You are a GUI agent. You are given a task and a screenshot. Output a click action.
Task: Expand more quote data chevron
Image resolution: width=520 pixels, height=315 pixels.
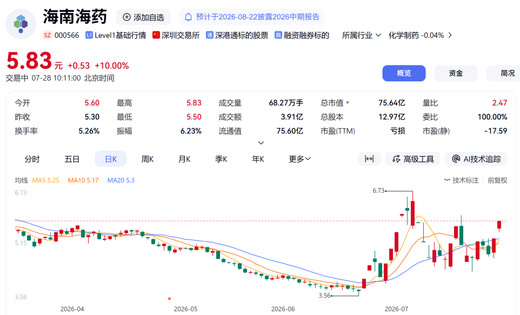click(x=261, y=143)
